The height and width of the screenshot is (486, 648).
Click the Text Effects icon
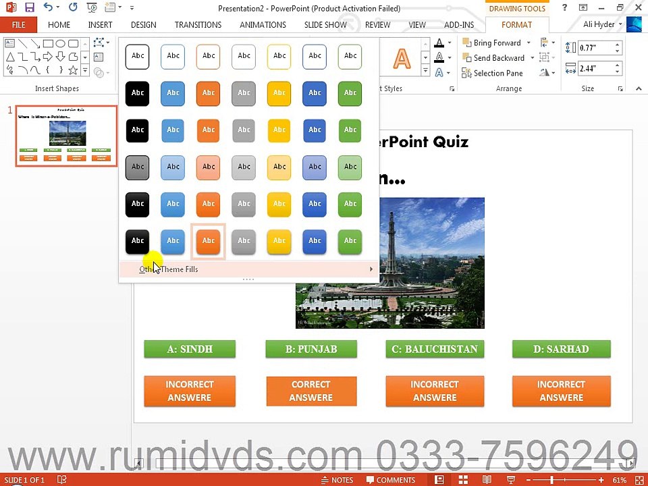(x=439, y=73)
